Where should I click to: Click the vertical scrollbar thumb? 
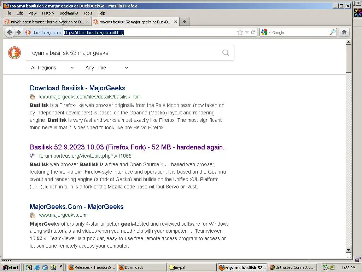click(349, 58)
